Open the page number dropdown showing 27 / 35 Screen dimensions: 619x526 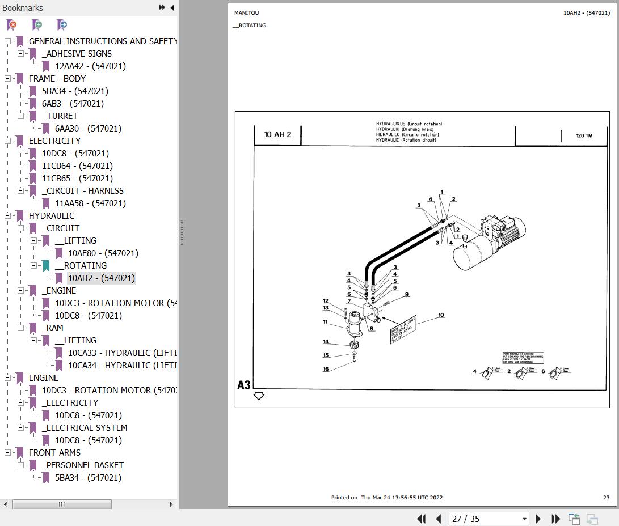coord(524,519)
